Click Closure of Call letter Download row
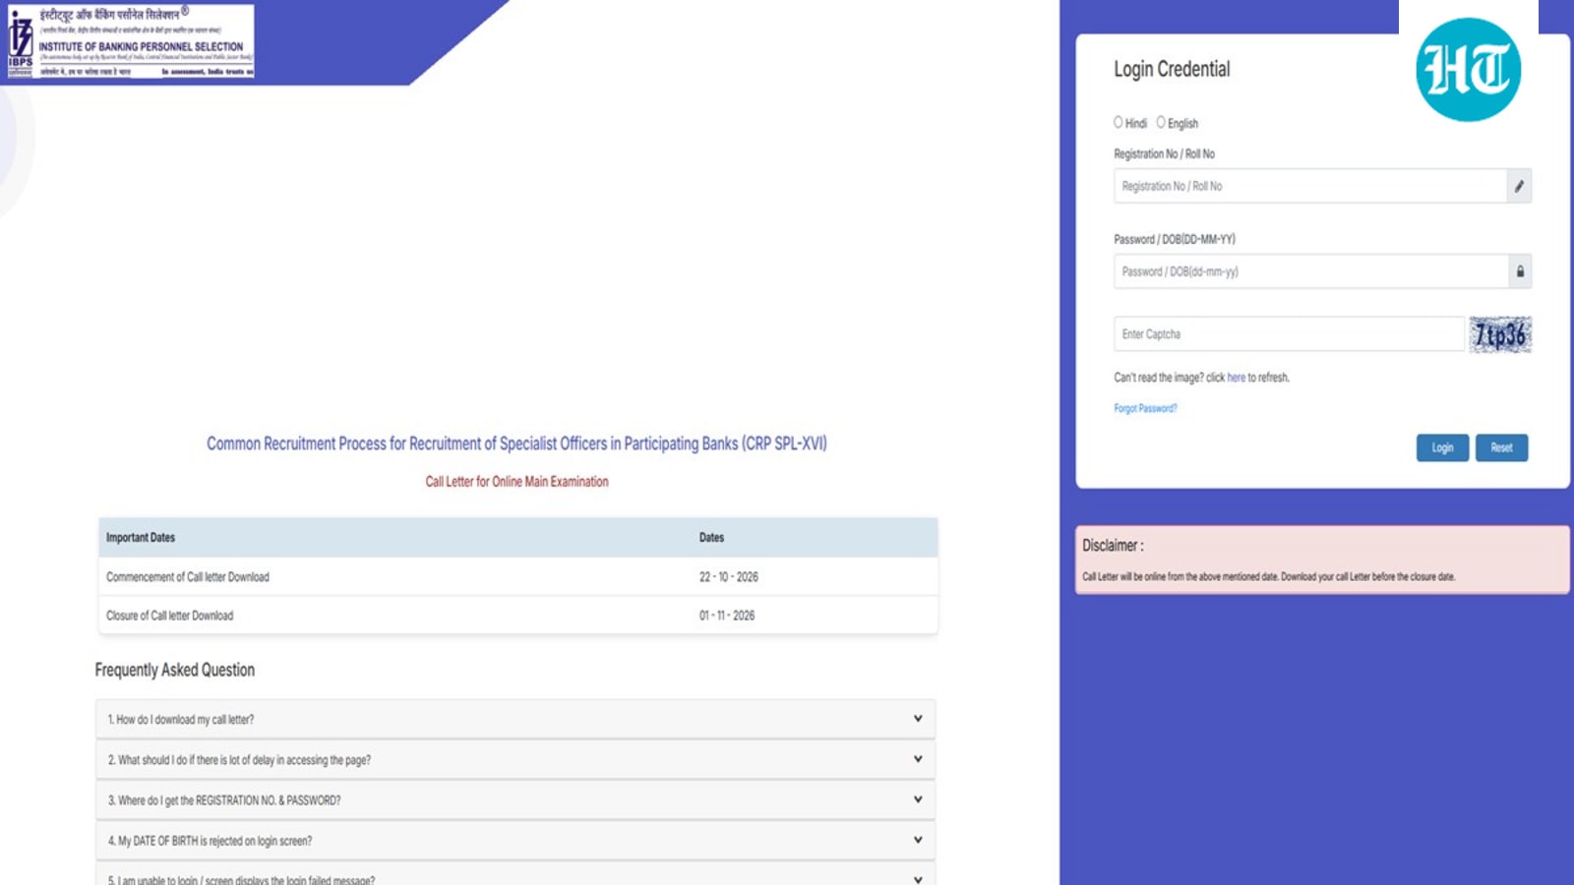1574x885 pixels. pos(517,616)
